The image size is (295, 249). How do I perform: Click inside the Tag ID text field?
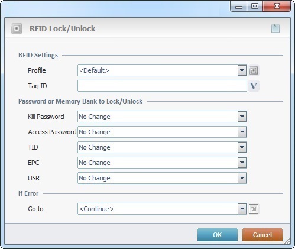point(162,86)
